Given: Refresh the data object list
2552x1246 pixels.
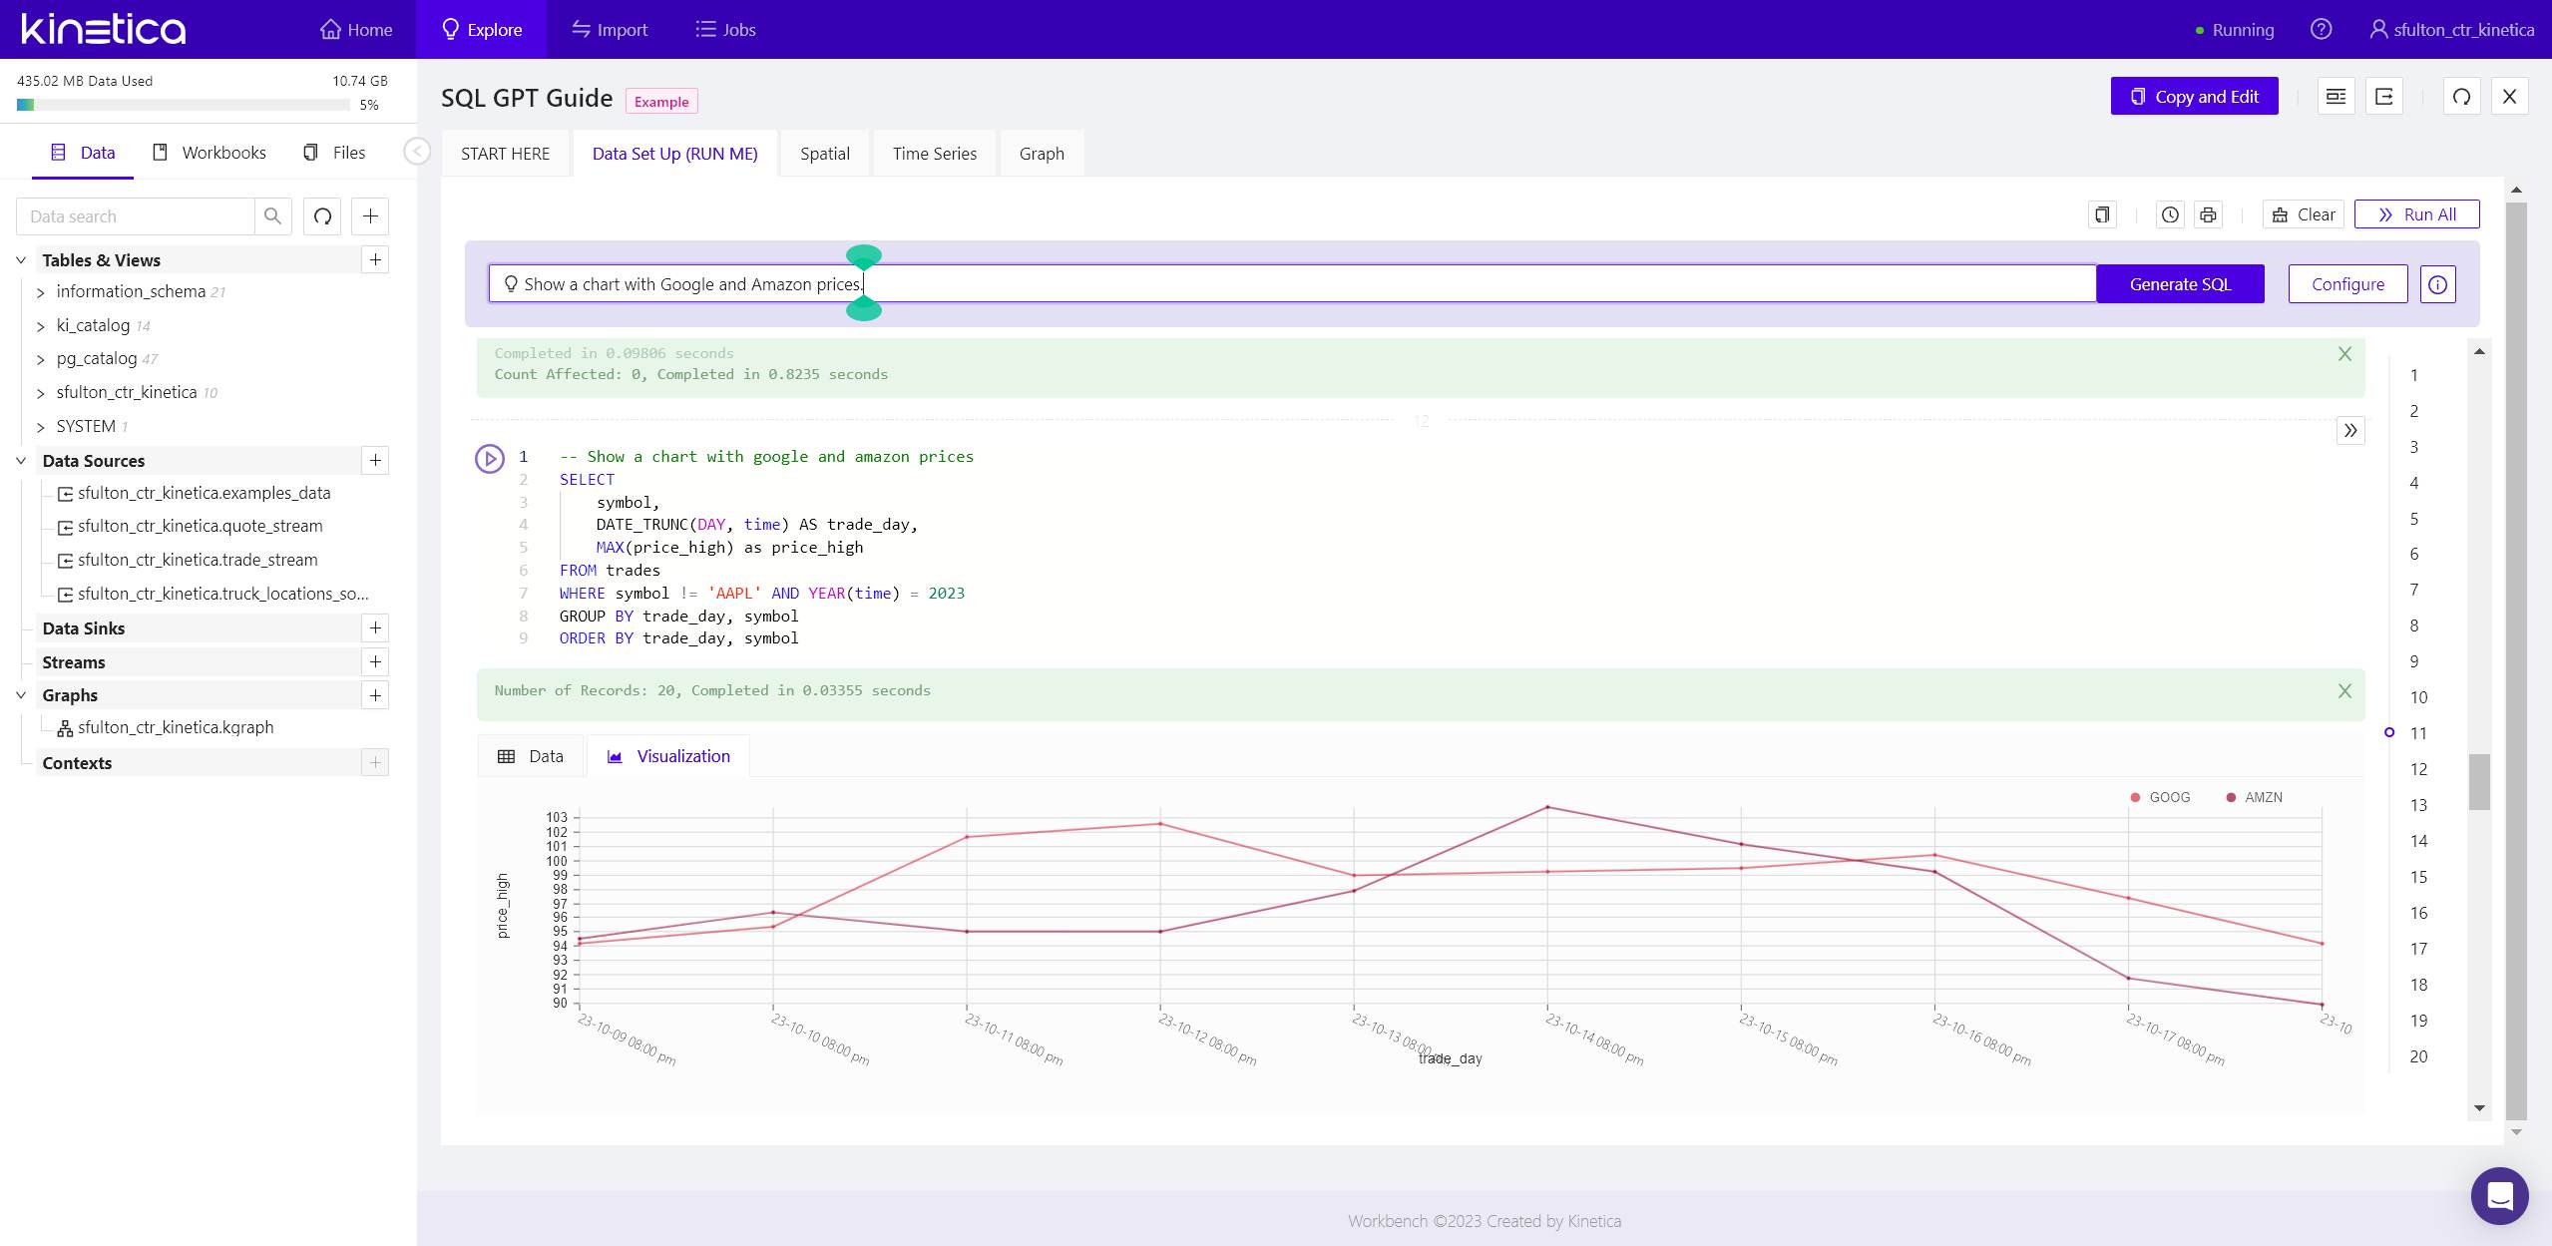Looking at the screenshot, I should point(323,216).
